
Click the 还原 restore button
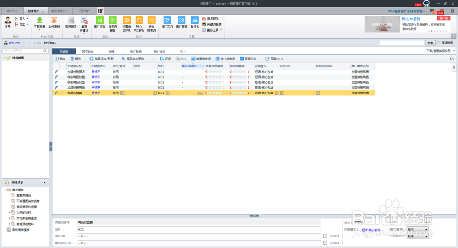[165, 59]
